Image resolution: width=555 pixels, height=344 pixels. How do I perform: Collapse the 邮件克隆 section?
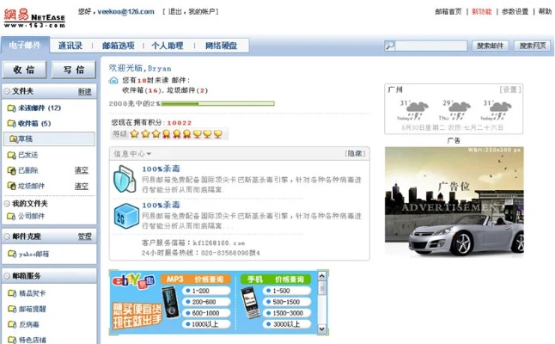point(7,236)
